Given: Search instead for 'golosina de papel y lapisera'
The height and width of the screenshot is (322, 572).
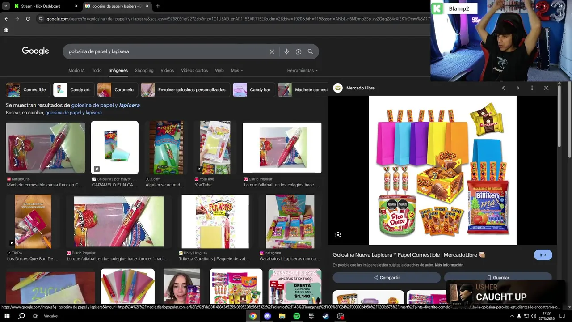Looking at the screenshot, I should point(73,113).
